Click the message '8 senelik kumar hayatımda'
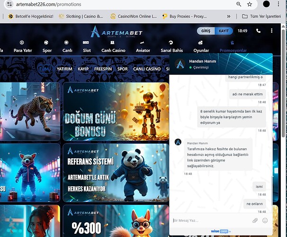287x237 pixels. click(x=232, y=117)
